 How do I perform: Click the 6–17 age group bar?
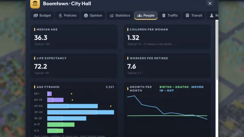click(61, 124)
